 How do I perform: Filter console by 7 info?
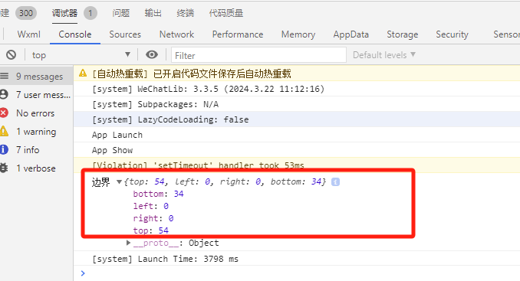click(37, 150)
